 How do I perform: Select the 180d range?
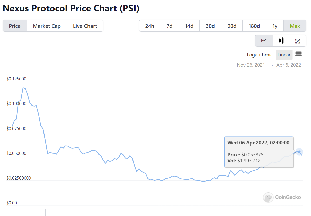254,26
